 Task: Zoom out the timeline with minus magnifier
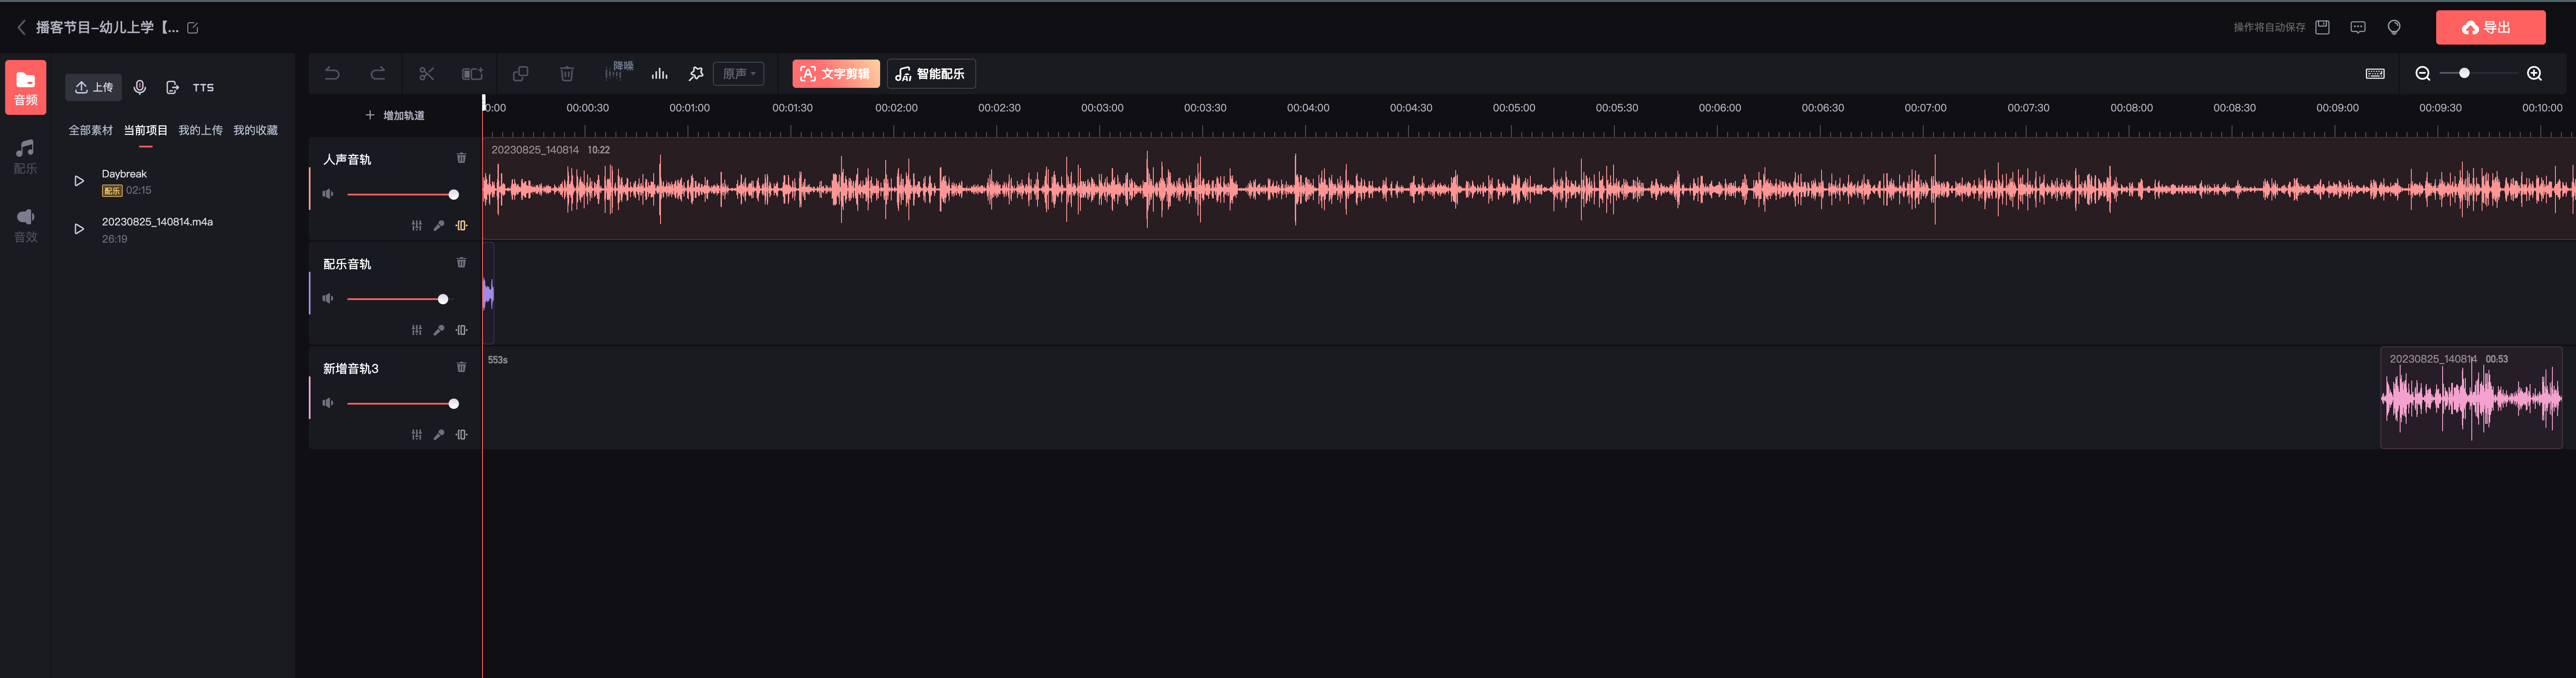tap(2423, 74)
